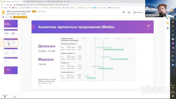The image size is (176, 99).
Task: Close the OTUS Онлайн-образование browser tab
Action: tap(65, 2)
